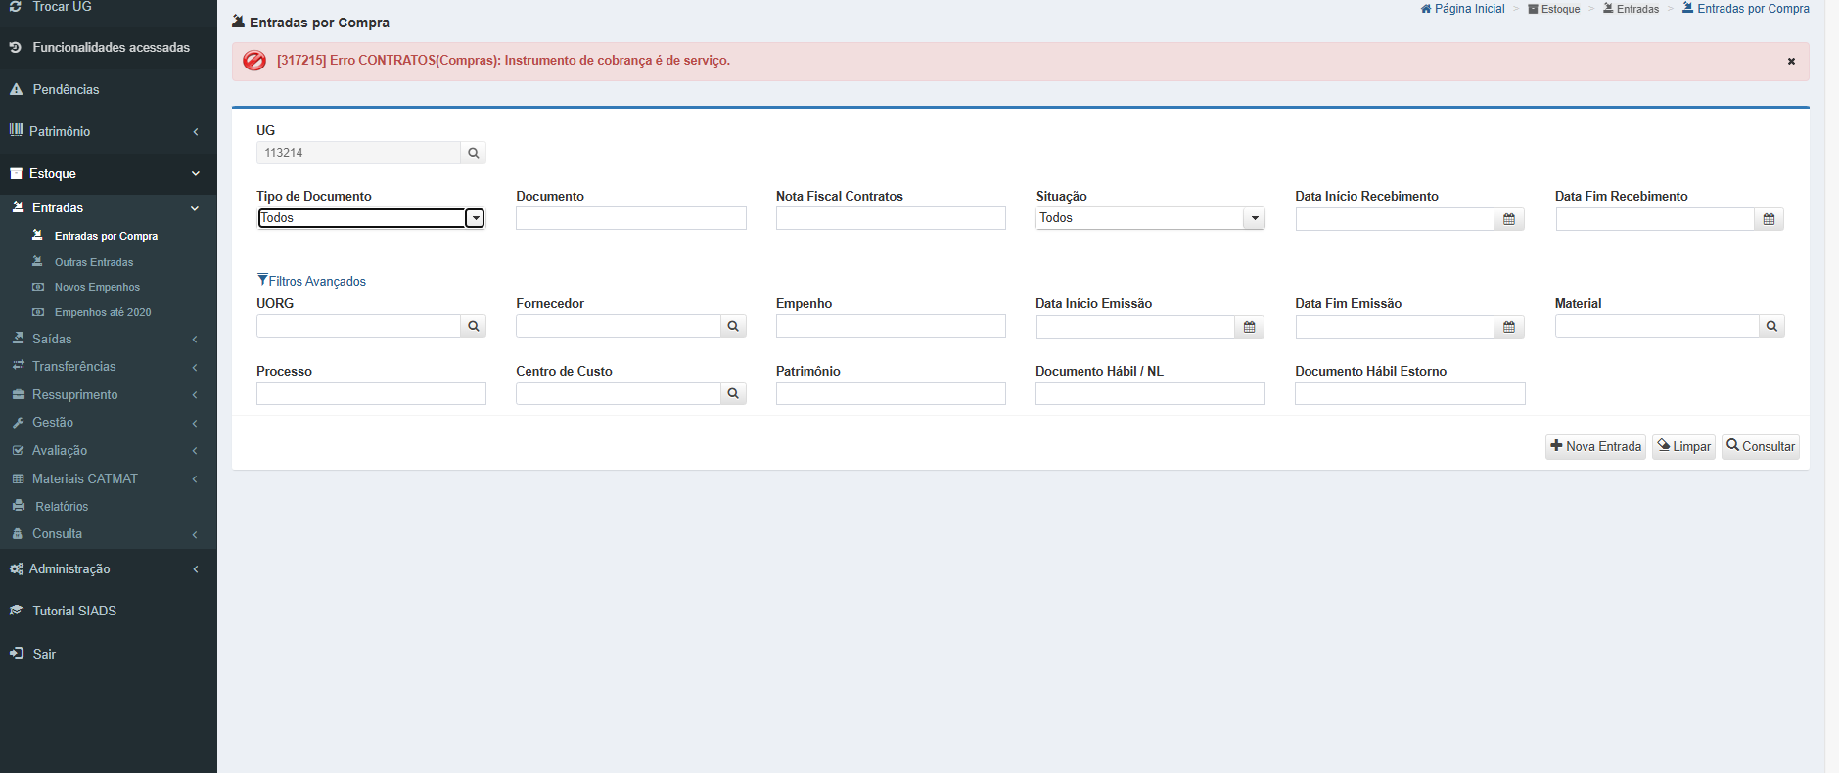1839x773 pixels.
Task: Open Relatórios from the sidebar menu
Action: pos(62,506)
